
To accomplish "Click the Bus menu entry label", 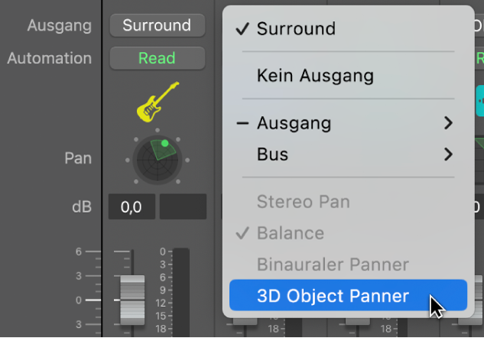I will coord(272,155).
